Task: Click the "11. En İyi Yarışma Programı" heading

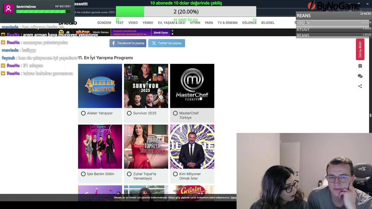Action: point(105,58)
